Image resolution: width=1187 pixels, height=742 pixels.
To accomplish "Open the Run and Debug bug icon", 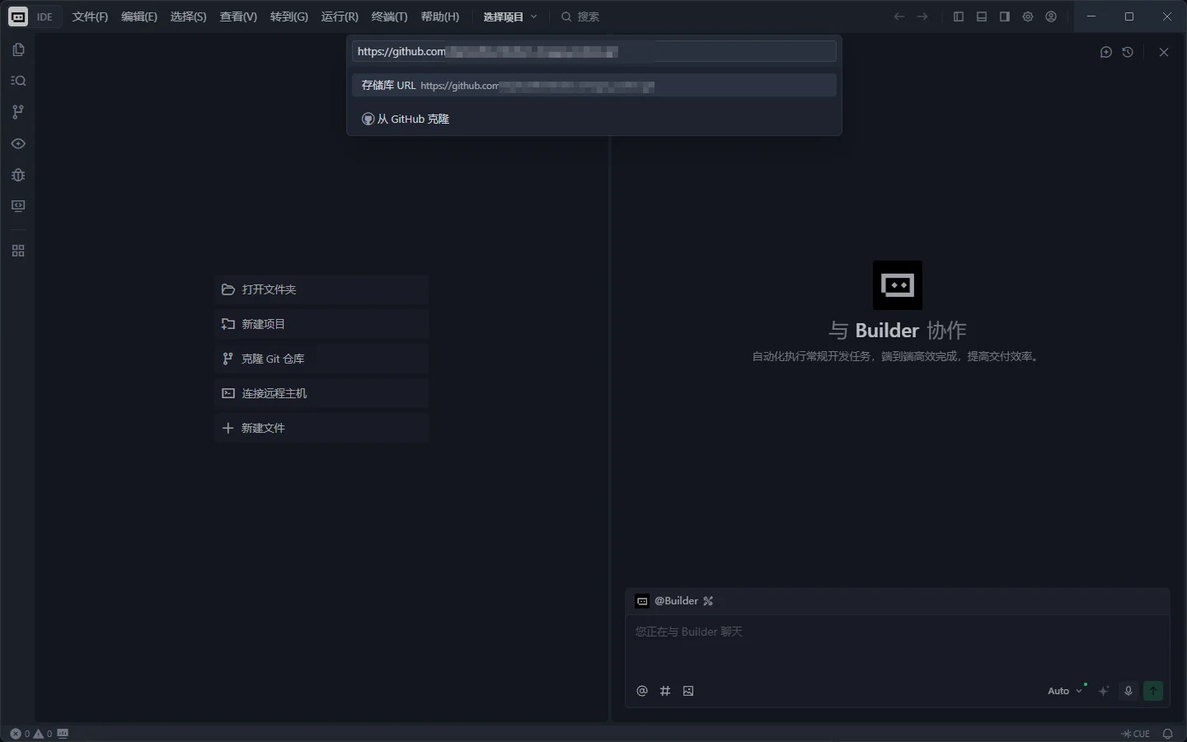I will tap(18, 175).
